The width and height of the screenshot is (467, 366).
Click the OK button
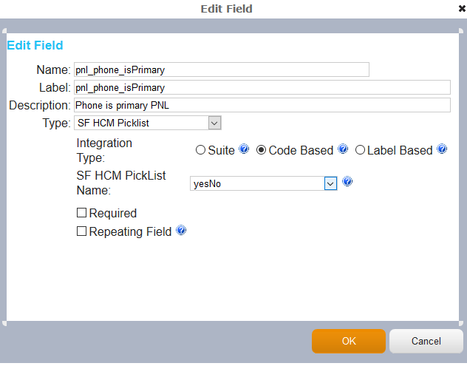[x=349, y=342]
